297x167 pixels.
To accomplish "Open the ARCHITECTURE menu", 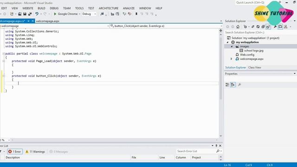I will (x=109, y=8).
